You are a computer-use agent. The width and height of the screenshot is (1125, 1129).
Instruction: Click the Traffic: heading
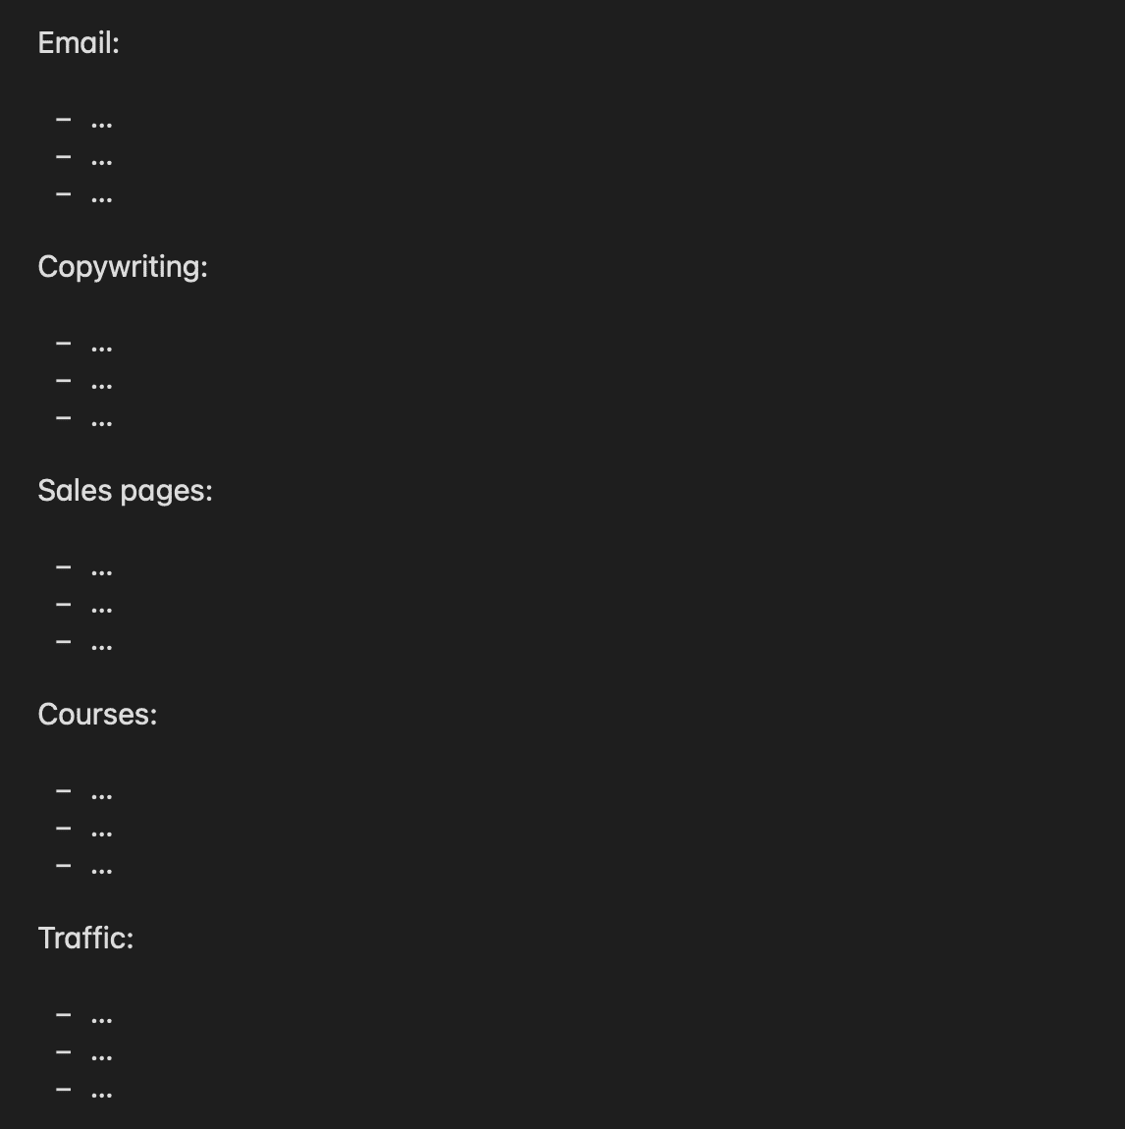tap(85, 939)
